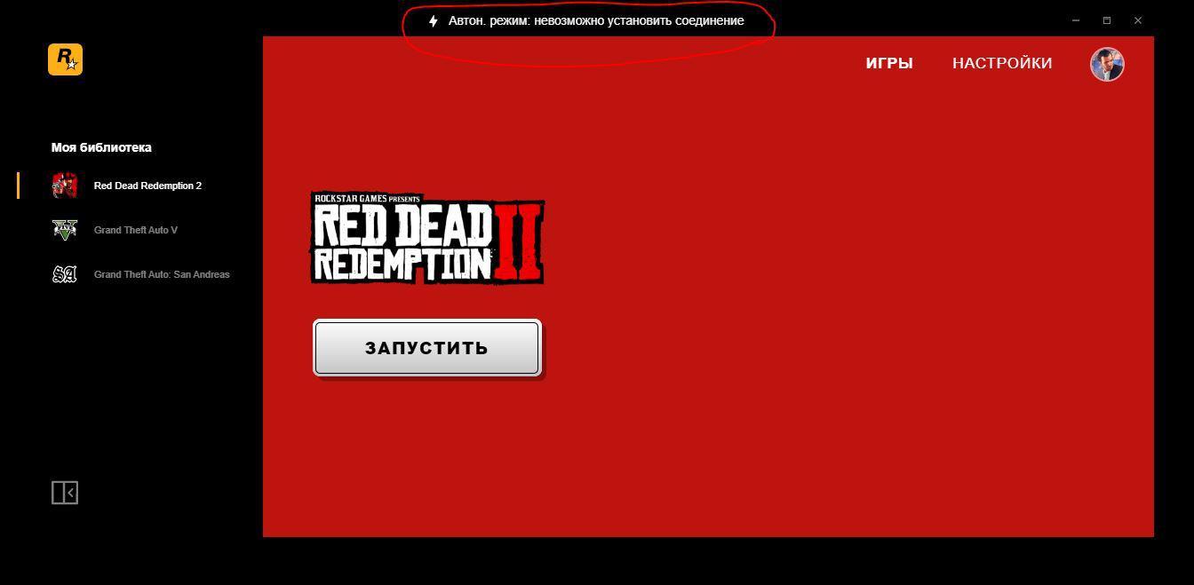
Task: Maximize the launcher window
Action: (x=1107, y=20)
